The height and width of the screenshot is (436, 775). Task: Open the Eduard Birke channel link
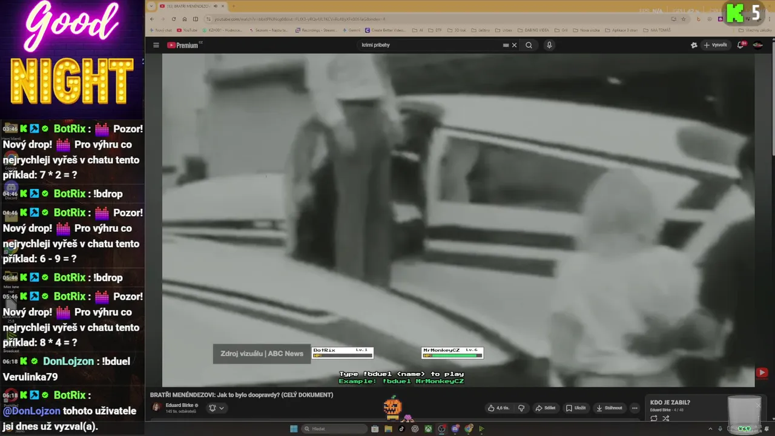pos(180,405)
